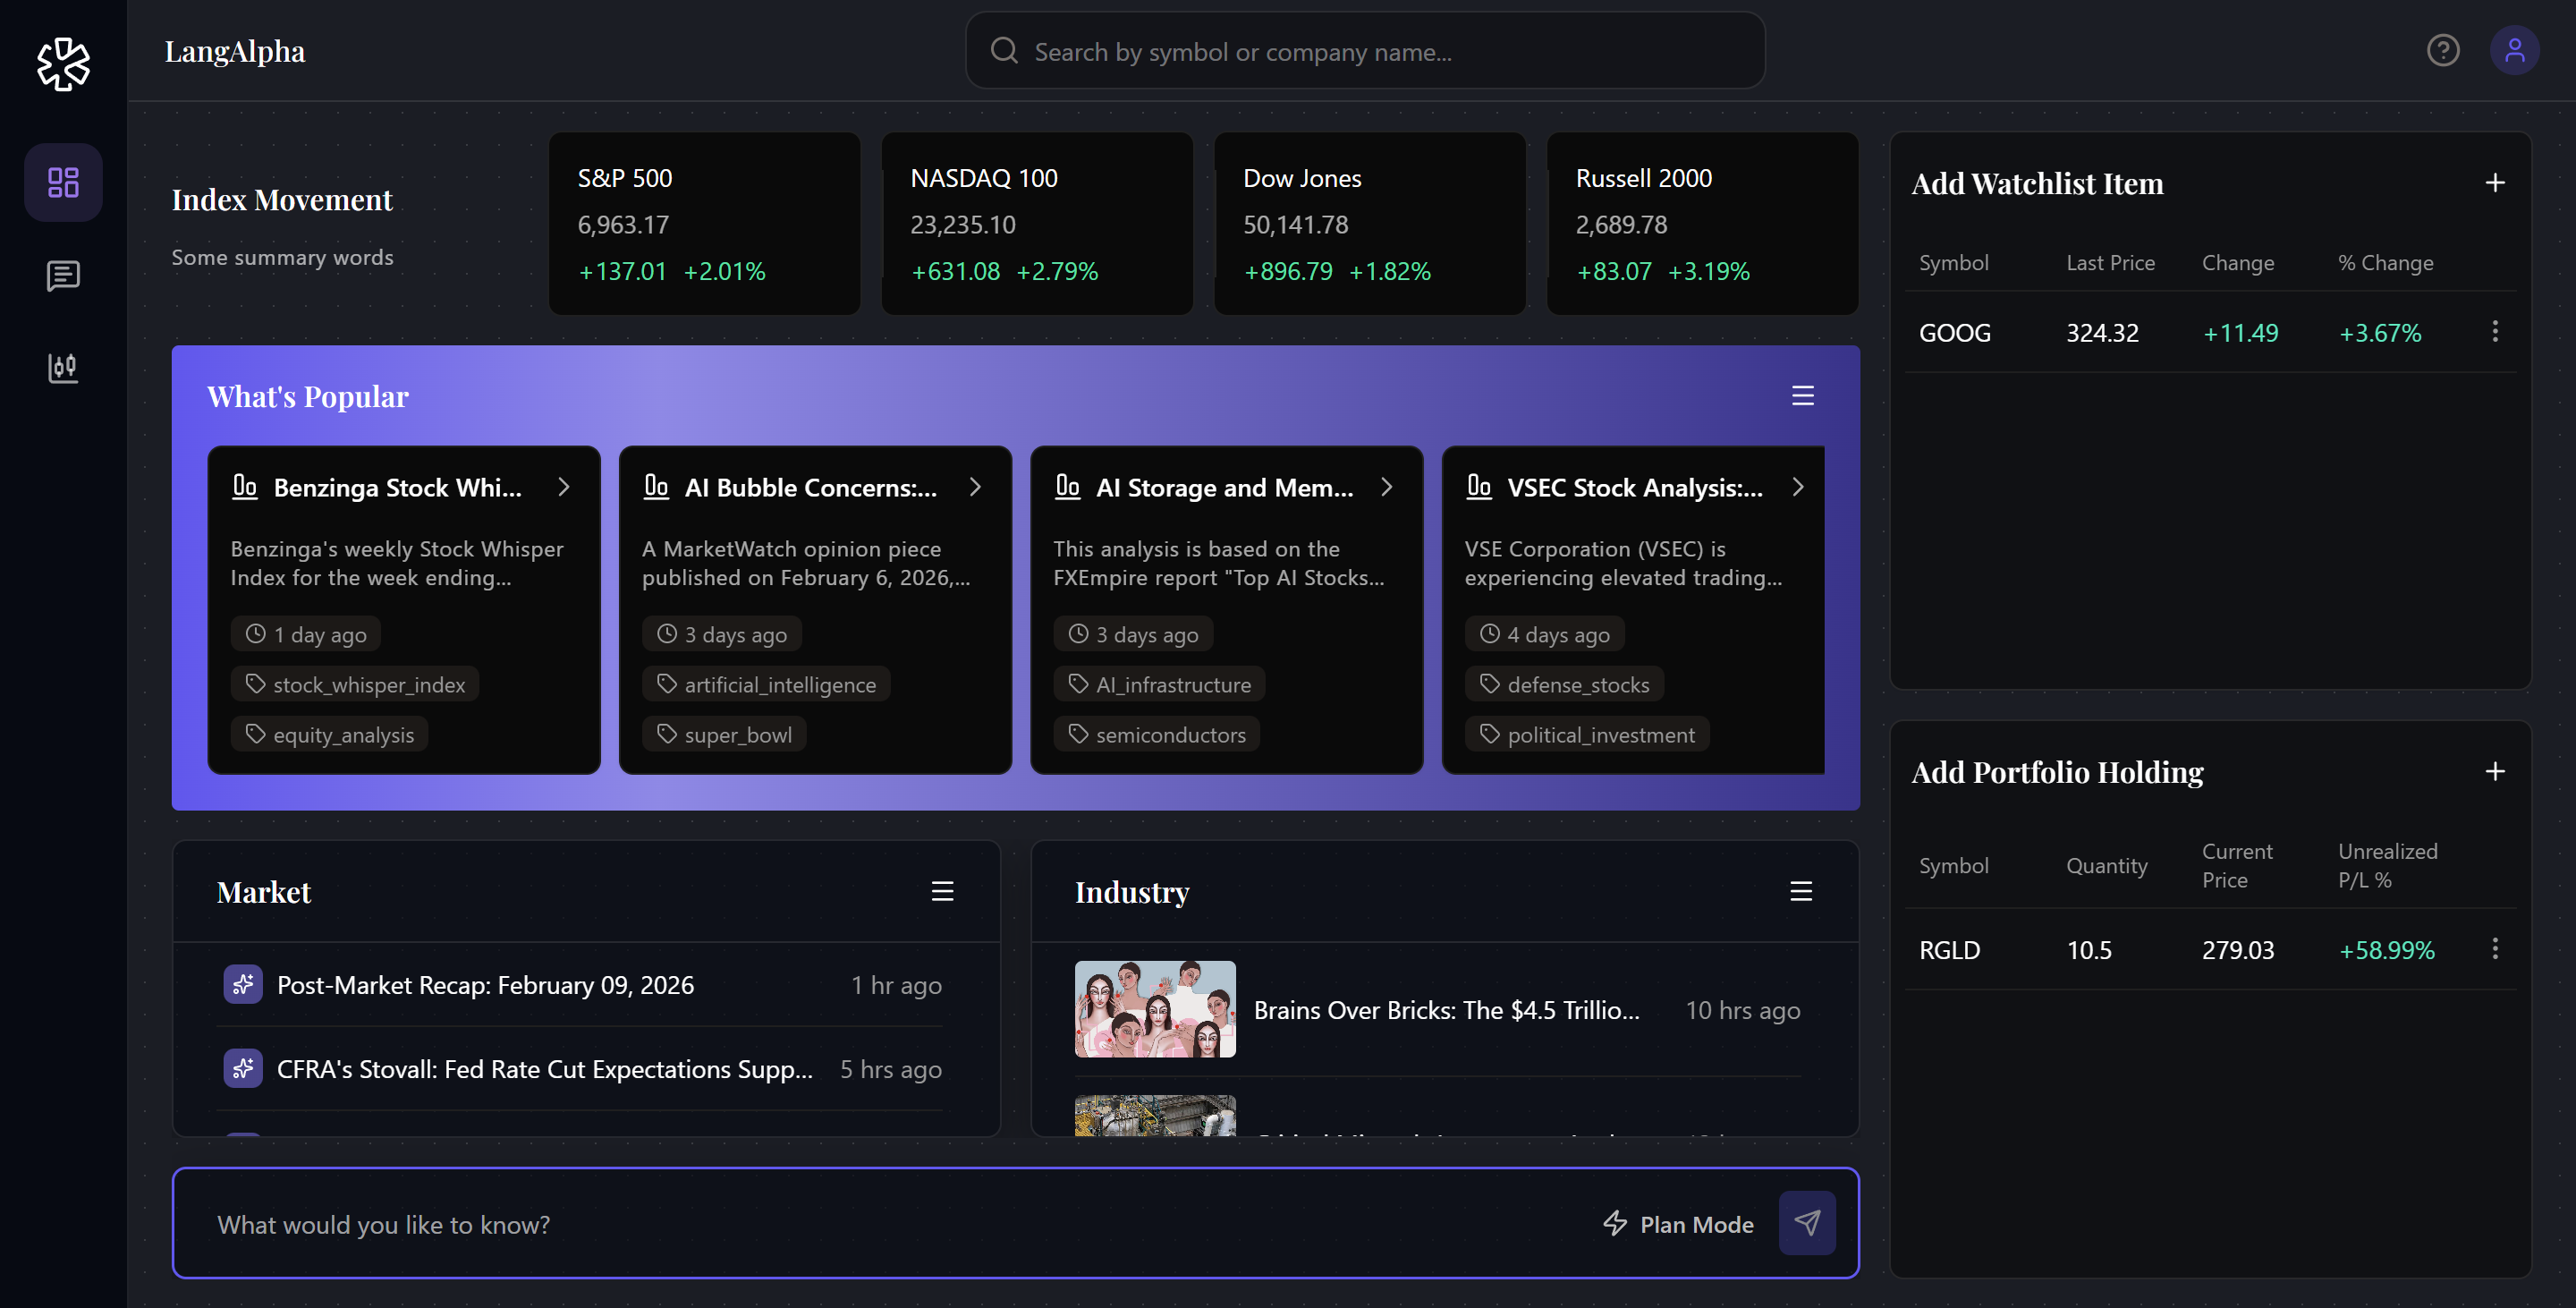
Task: Click the LangAlpha logo icon
Action: pos(63,64)
